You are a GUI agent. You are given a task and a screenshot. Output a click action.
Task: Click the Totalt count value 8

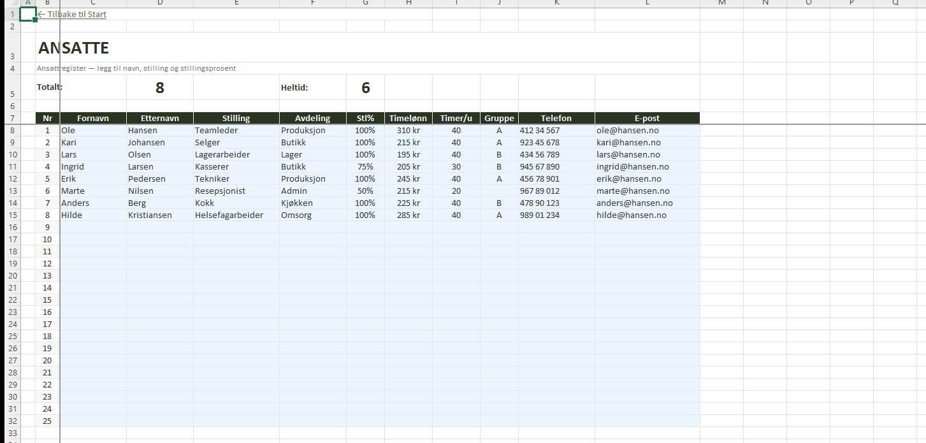pyautogui.click(x=159, y=88)
